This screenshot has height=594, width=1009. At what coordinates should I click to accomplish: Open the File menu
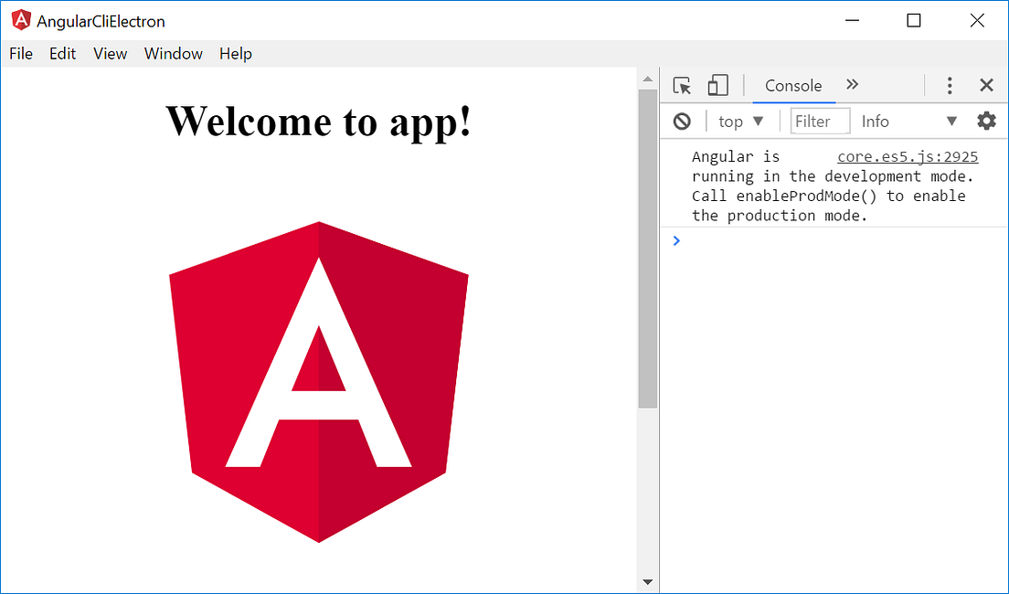(x=20, y=53)
